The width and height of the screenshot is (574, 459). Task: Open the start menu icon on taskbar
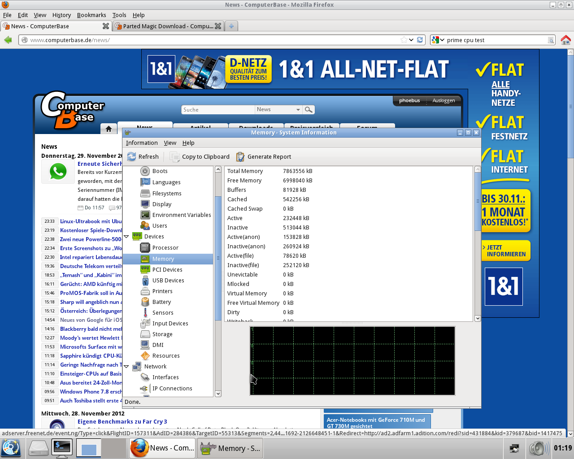[11, 448]
